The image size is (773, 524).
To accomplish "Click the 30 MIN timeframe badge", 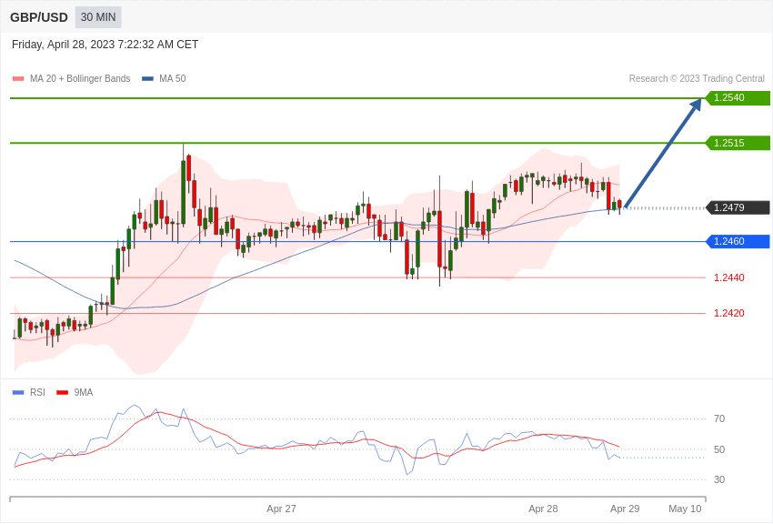I will pyautogui.click(x=98, y=17).
